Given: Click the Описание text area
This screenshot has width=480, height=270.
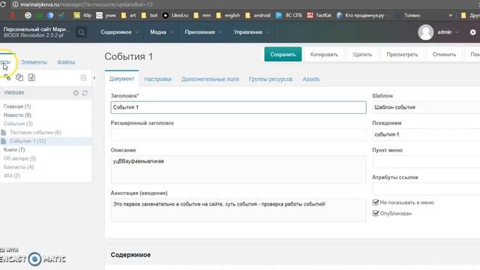Looking at the screenshot, I should tap(238, 169).
